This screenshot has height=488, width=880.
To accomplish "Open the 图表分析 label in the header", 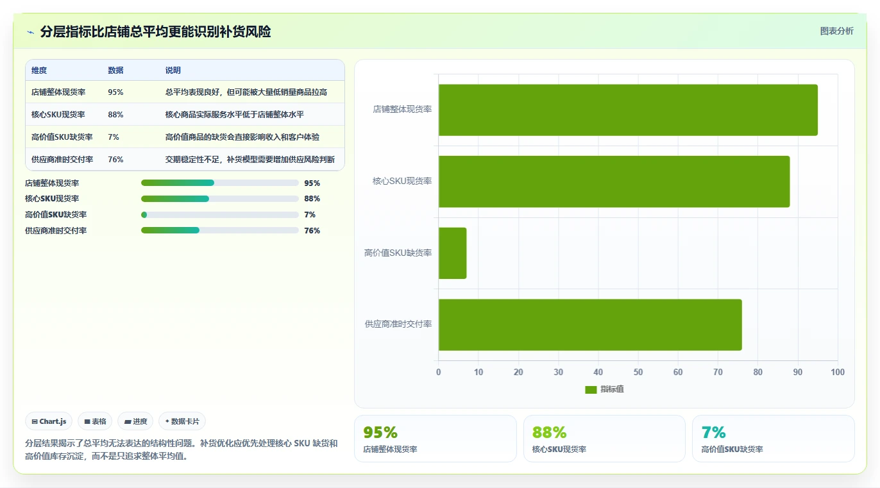I will pos(836,31).
